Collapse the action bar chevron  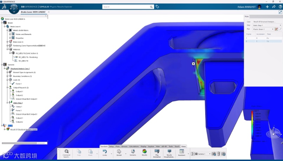59,149
